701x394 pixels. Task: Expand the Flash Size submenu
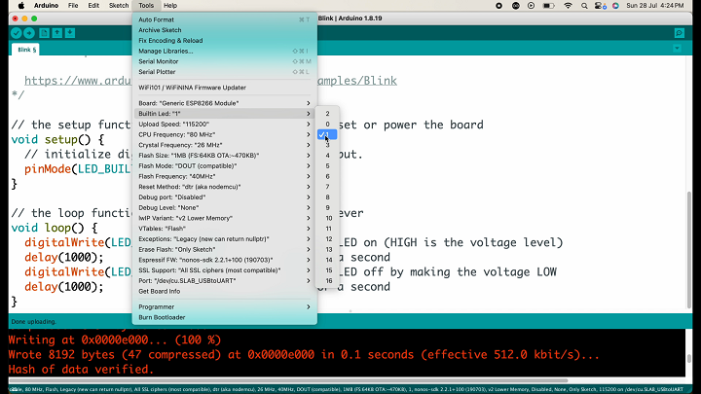click(225, 156)
